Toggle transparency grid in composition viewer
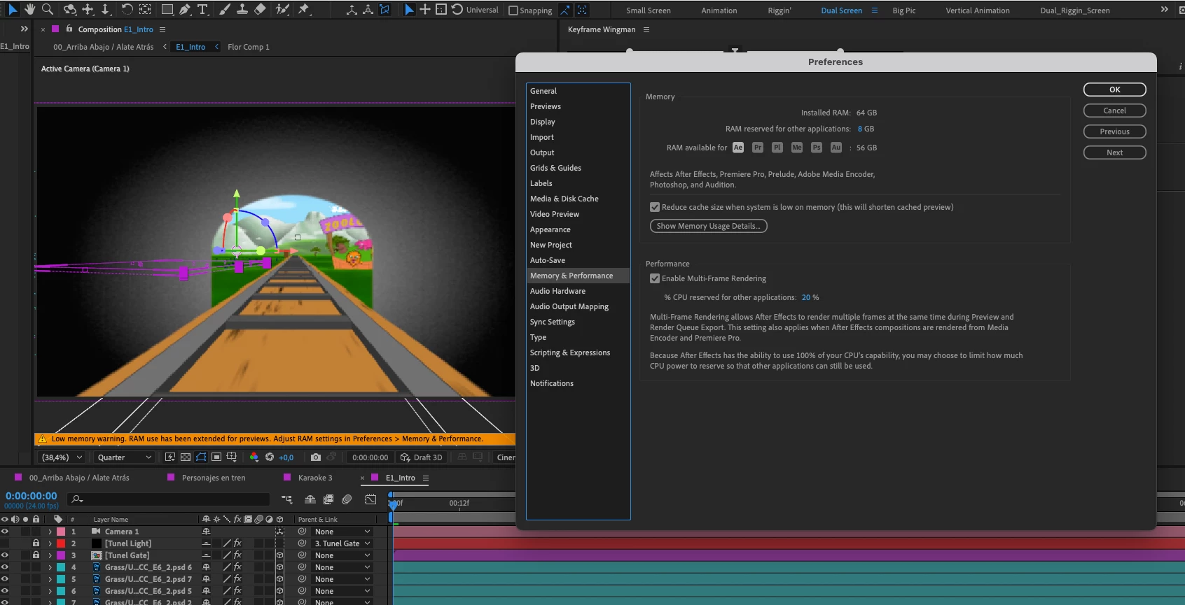The width and height of the screenshot is (1185, 605). click(186, 457)
